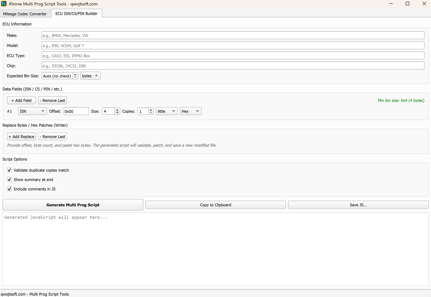Click the Expected Bin Size value box
Screen dimensions: 431x297
tap(57, 76)
